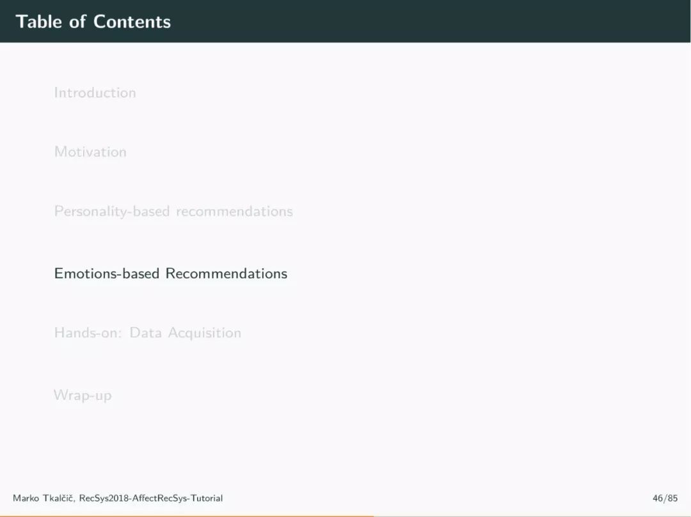Click the RecSys2018-AffectRecSys-Tutorial footer text
The height and width of the screenshot is (517, 691).
coord(151,498)
